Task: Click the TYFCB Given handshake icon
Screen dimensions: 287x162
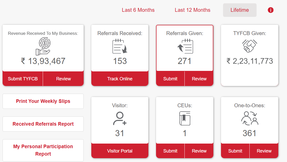Action: click(x=249, y=47)
